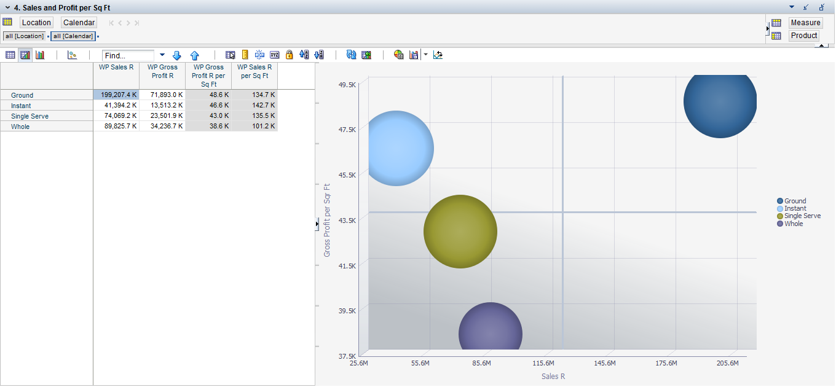Open the Location tab

tap(36, 22)
